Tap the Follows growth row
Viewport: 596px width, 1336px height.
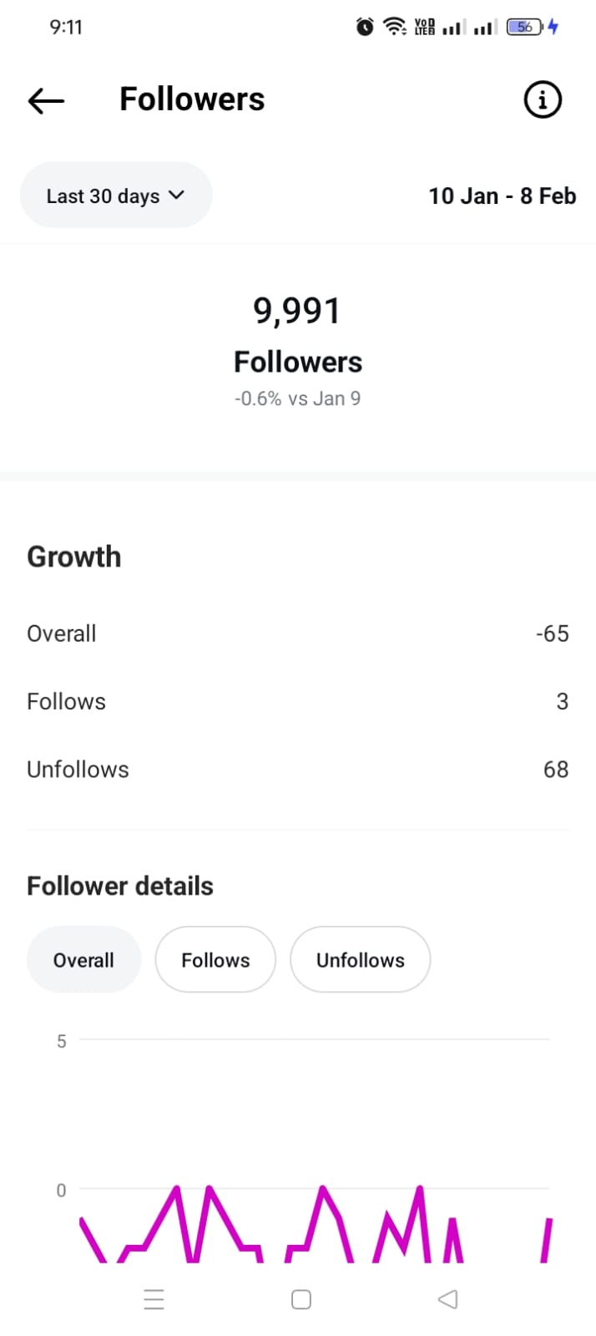(x=297, y=701)
